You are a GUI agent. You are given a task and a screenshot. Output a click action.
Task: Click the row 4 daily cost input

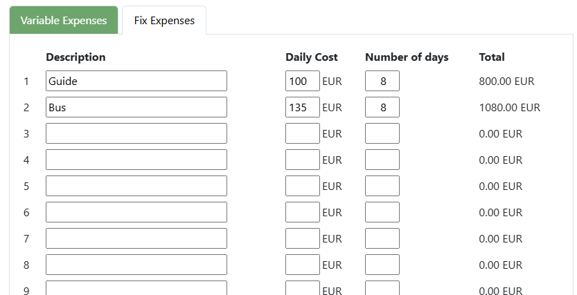point(302,160)
